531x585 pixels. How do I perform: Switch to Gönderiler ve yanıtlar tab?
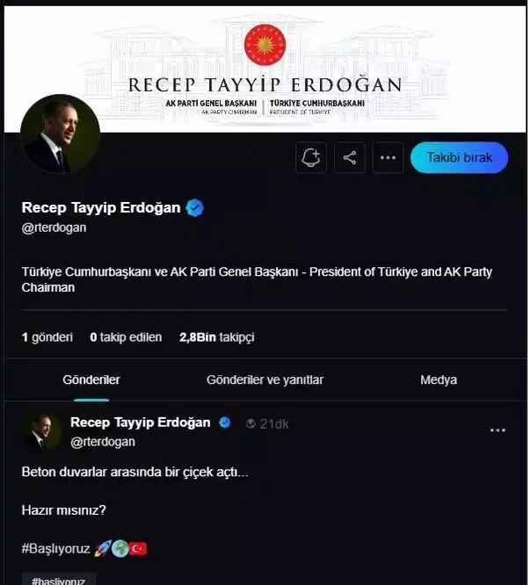click(x=265, y=379)
